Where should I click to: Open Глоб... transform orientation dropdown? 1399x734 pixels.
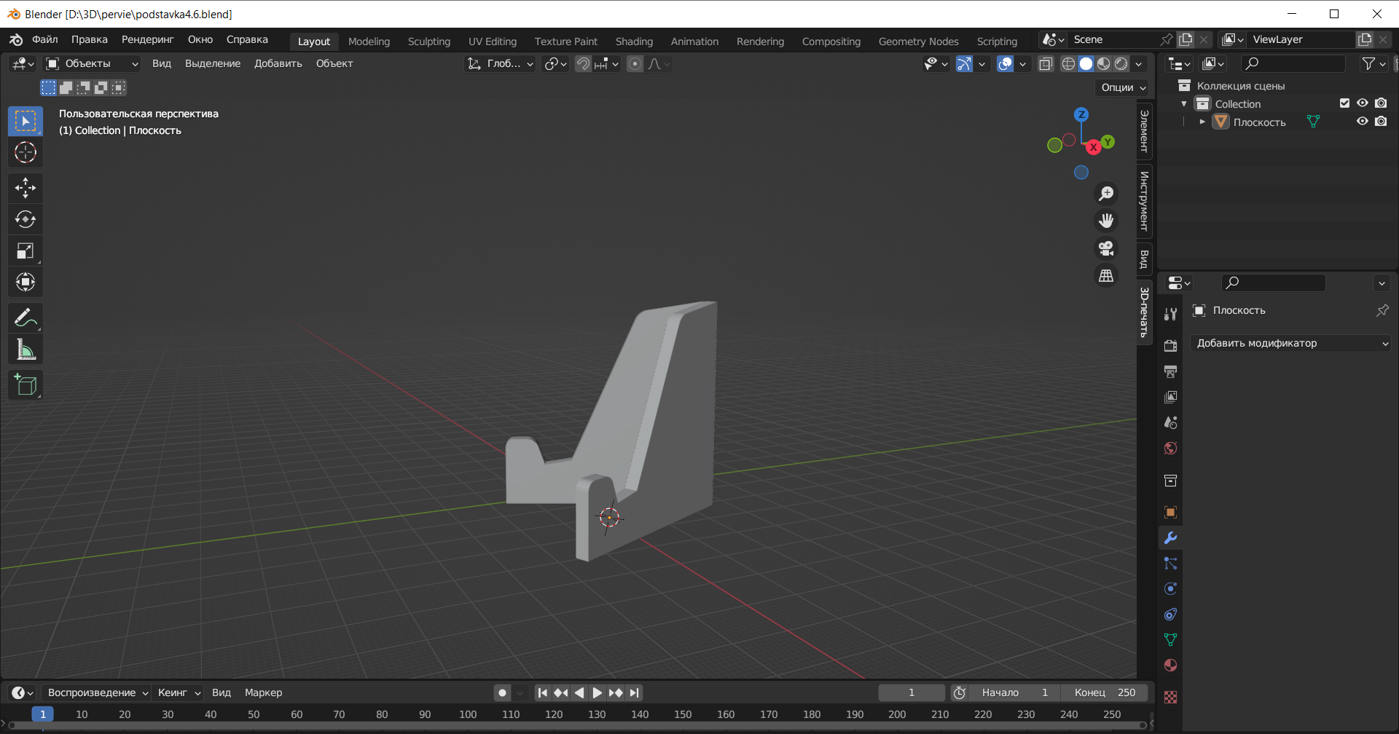tap(500, 64)
